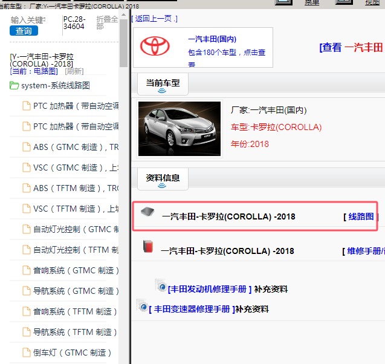The image size is (385, 364).
Task: Open 导航系统（TFTM 制造）document icon
Action: click(x=27, y=332)
